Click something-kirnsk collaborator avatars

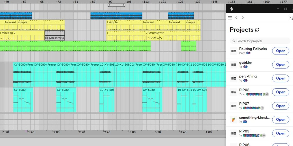[x=245, y=122]
